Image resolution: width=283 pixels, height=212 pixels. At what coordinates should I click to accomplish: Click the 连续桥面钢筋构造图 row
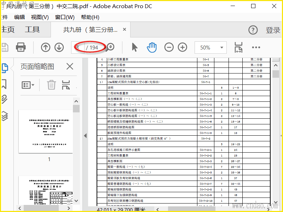point(183,127)
